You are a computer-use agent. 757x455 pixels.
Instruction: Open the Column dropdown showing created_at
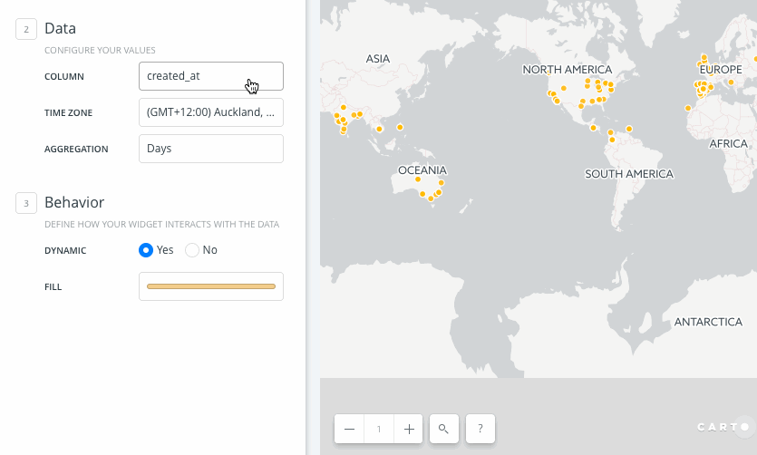(211, 76)
